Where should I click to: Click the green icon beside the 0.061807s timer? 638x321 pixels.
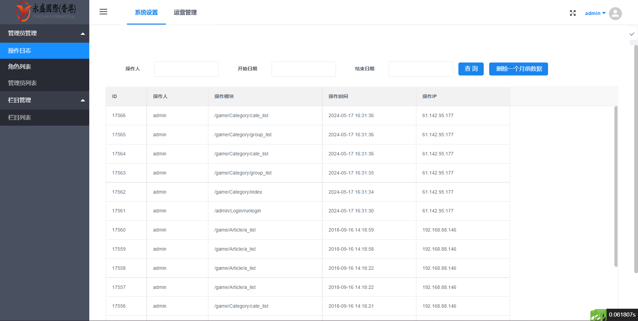click(598, 315)
